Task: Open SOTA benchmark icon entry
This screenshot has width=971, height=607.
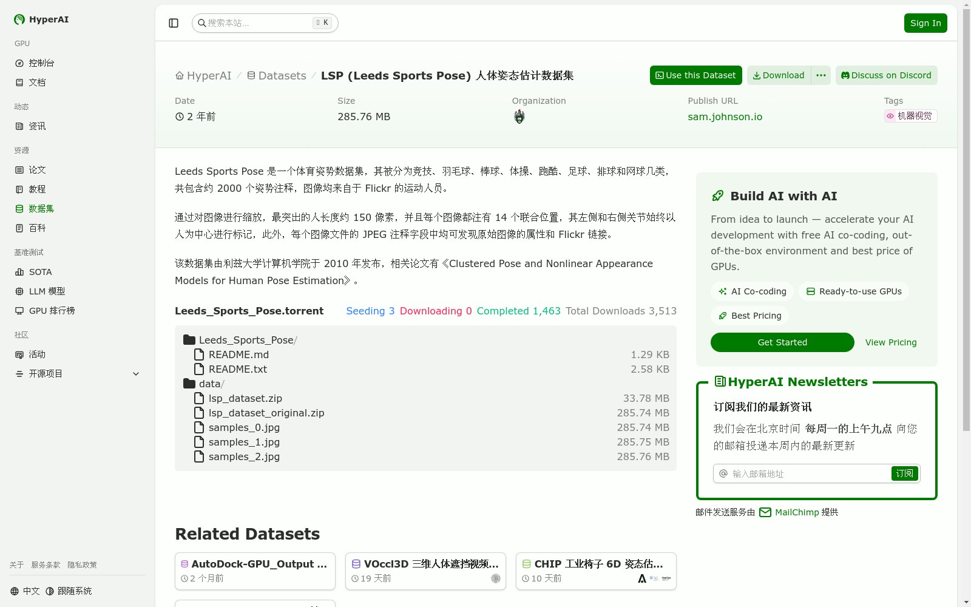Action: (x=19, y=272)
